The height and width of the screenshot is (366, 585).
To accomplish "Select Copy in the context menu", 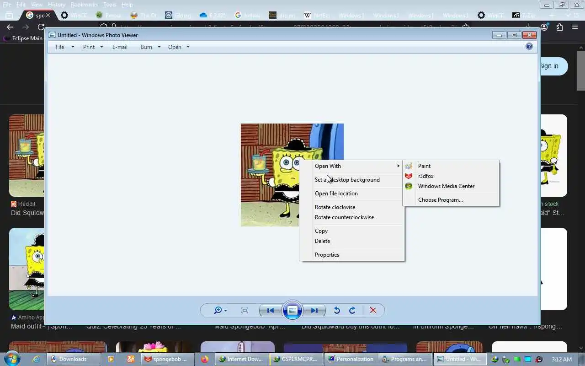I will click(352, 231).
